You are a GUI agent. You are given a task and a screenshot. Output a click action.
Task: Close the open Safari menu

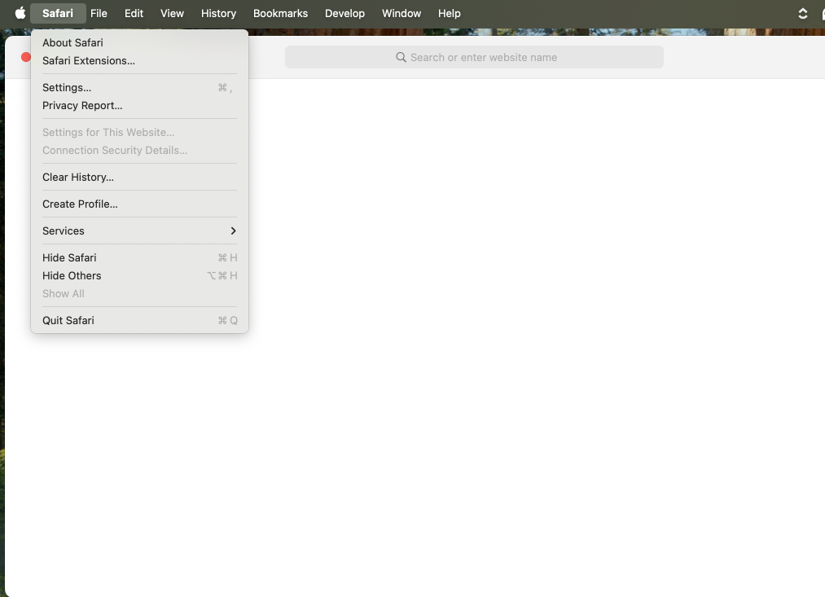(58, 13)
